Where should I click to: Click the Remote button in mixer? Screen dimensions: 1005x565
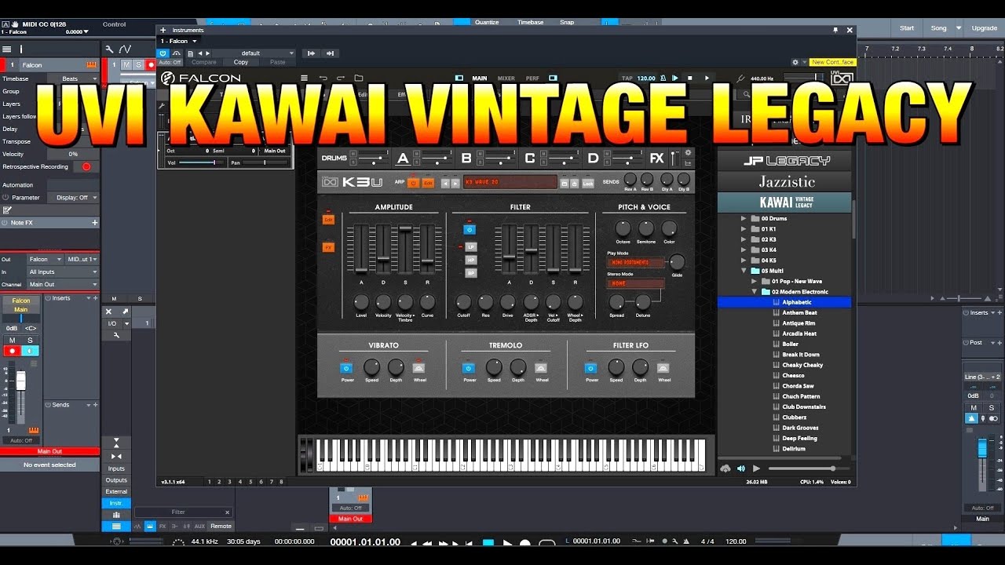pos(221,526)
